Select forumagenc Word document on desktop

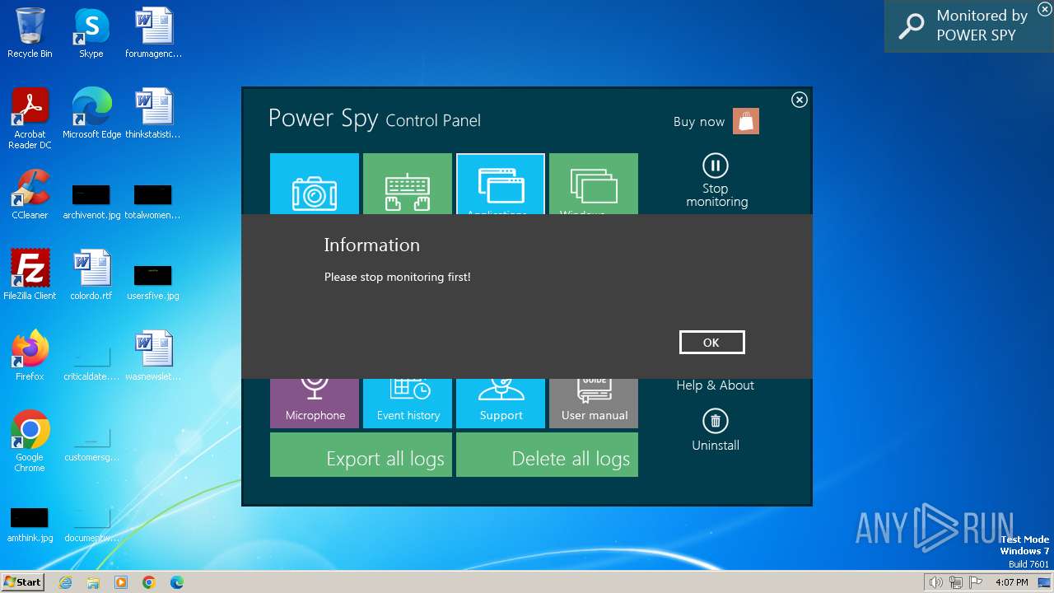pos(153,33)
